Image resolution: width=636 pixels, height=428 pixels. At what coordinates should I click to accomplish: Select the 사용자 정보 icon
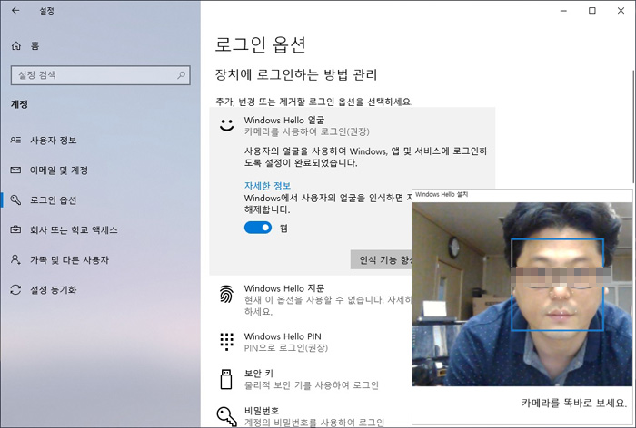click(x=15, y=141)
